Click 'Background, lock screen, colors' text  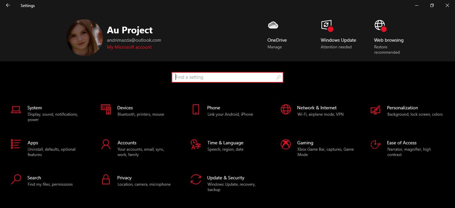click(415, 114)
